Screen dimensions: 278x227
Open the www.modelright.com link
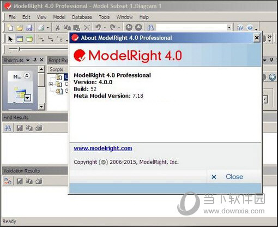coord(103,148)
